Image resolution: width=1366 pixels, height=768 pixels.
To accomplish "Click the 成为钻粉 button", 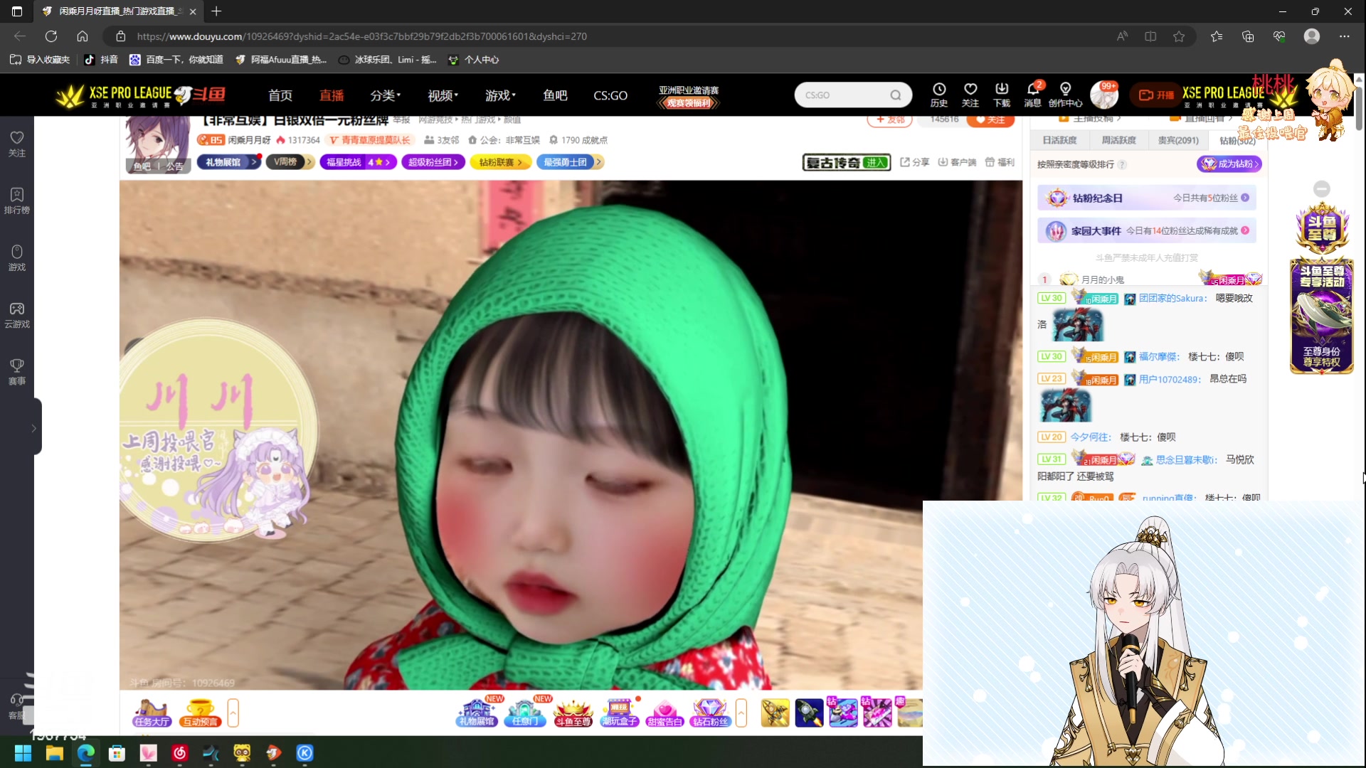I will coord(1229,164).
